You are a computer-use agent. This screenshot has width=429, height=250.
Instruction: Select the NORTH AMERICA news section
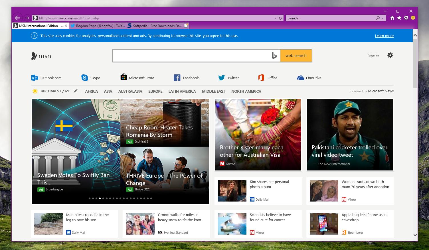(x=246, y=92)
